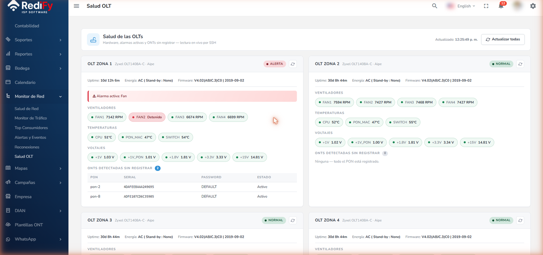Open Alertas y Eventos submenu item

(x=30, y=138)
